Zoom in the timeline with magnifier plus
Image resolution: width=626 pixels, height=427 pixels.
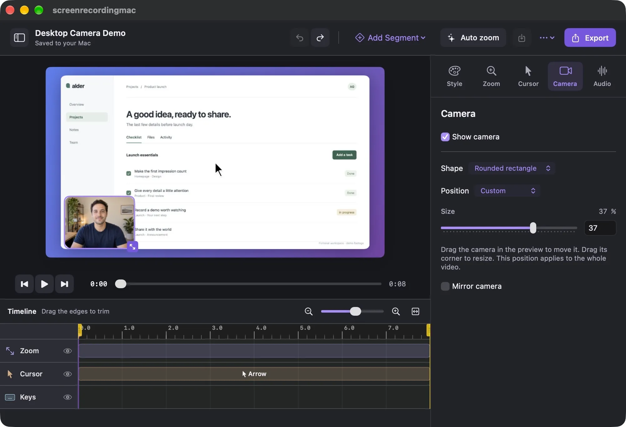pos(396,311)
